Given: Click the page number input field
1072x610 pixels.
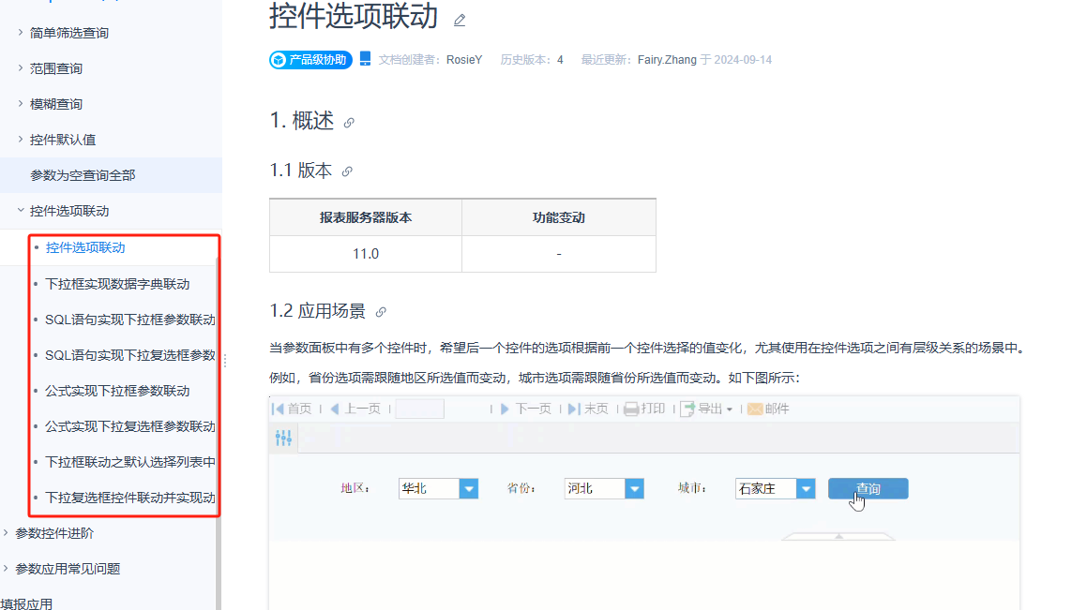Looking at the screenshot, I should pyautogui.click(x=420, y=409).
